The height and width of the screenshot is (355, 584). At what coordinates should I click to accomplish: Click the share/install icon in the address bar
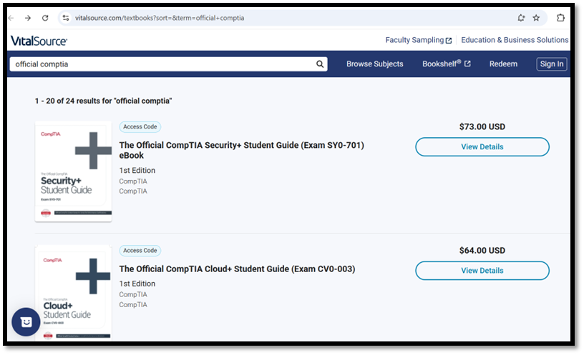pos(521,18)
